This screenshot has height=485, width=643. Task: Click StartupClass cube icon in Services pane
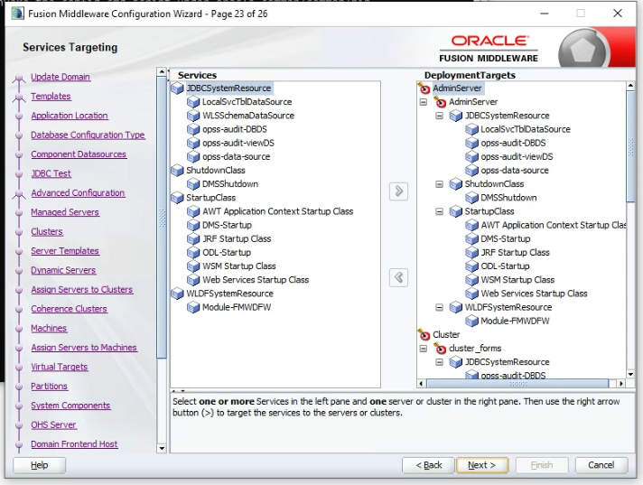click(177, 198)
